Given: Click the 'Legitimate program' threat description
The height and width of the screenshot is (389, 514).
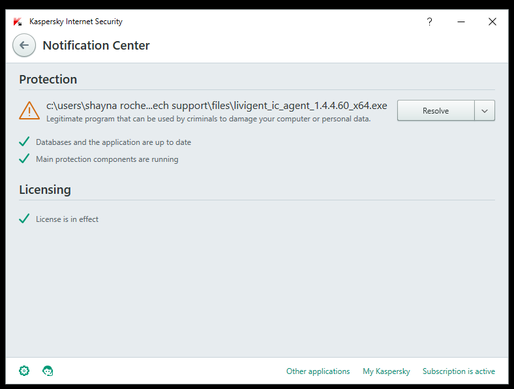Looking at the screenshot, I should pos(208,119).
